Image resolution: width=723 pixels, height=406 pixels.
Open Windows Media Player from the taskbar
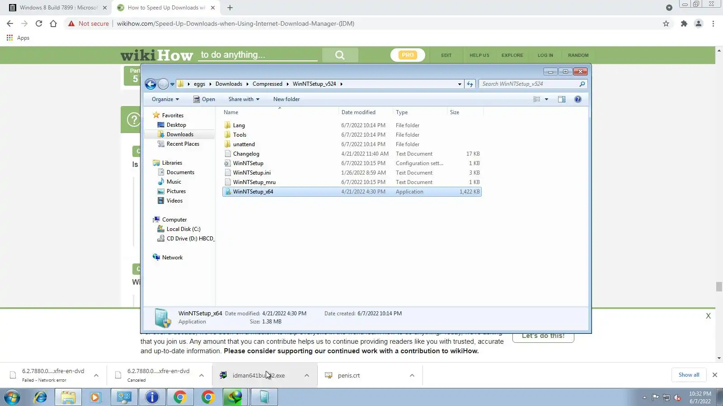pyautogui.click(x=95, y=397)
